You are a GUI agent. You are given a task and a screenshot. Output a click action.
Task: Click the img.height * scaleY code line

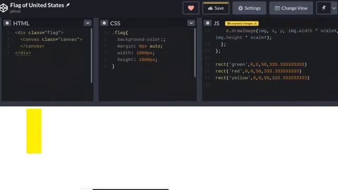(243, 37)
